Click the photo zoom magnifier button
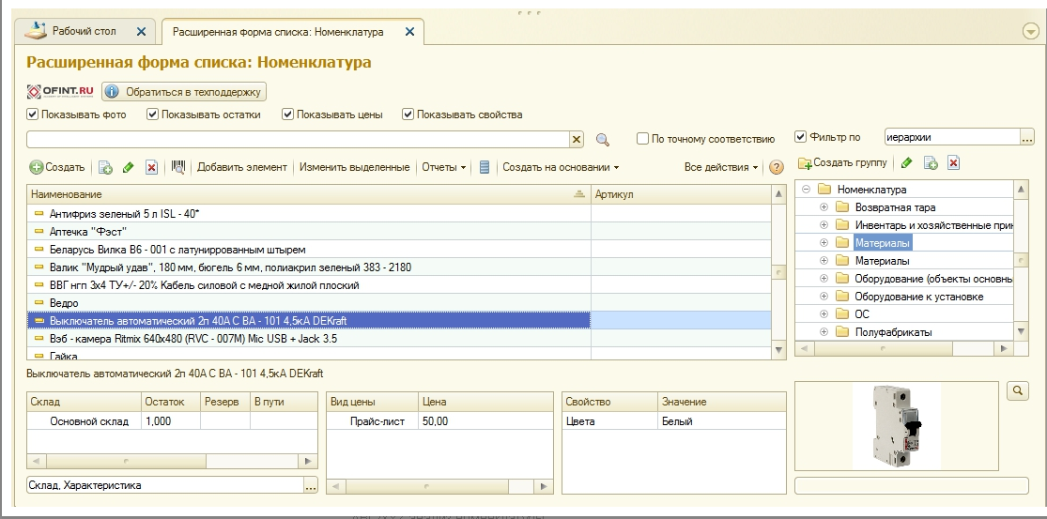The width and height of the screenshot is (1047, 519). [x=1018, y=391]
